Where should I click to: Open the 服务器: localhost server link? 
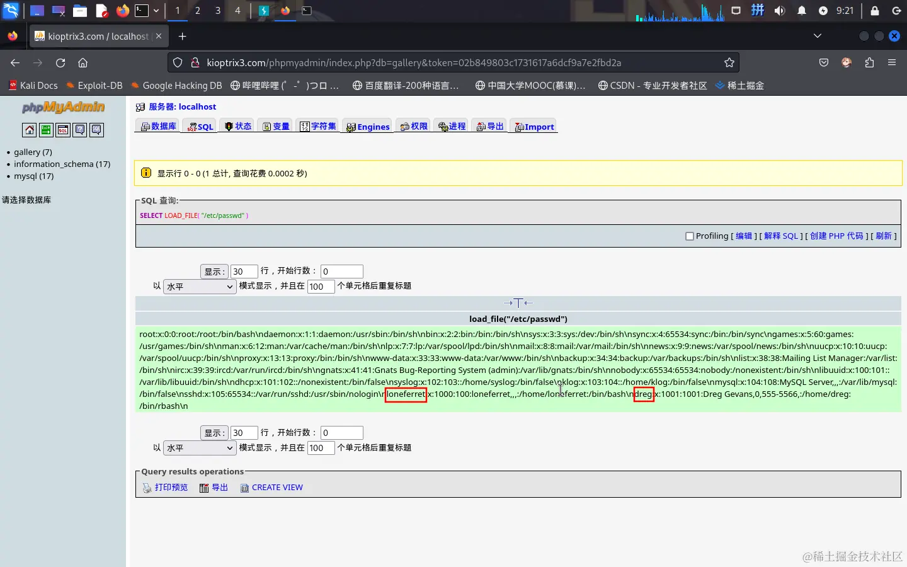(x=182, y=106)
